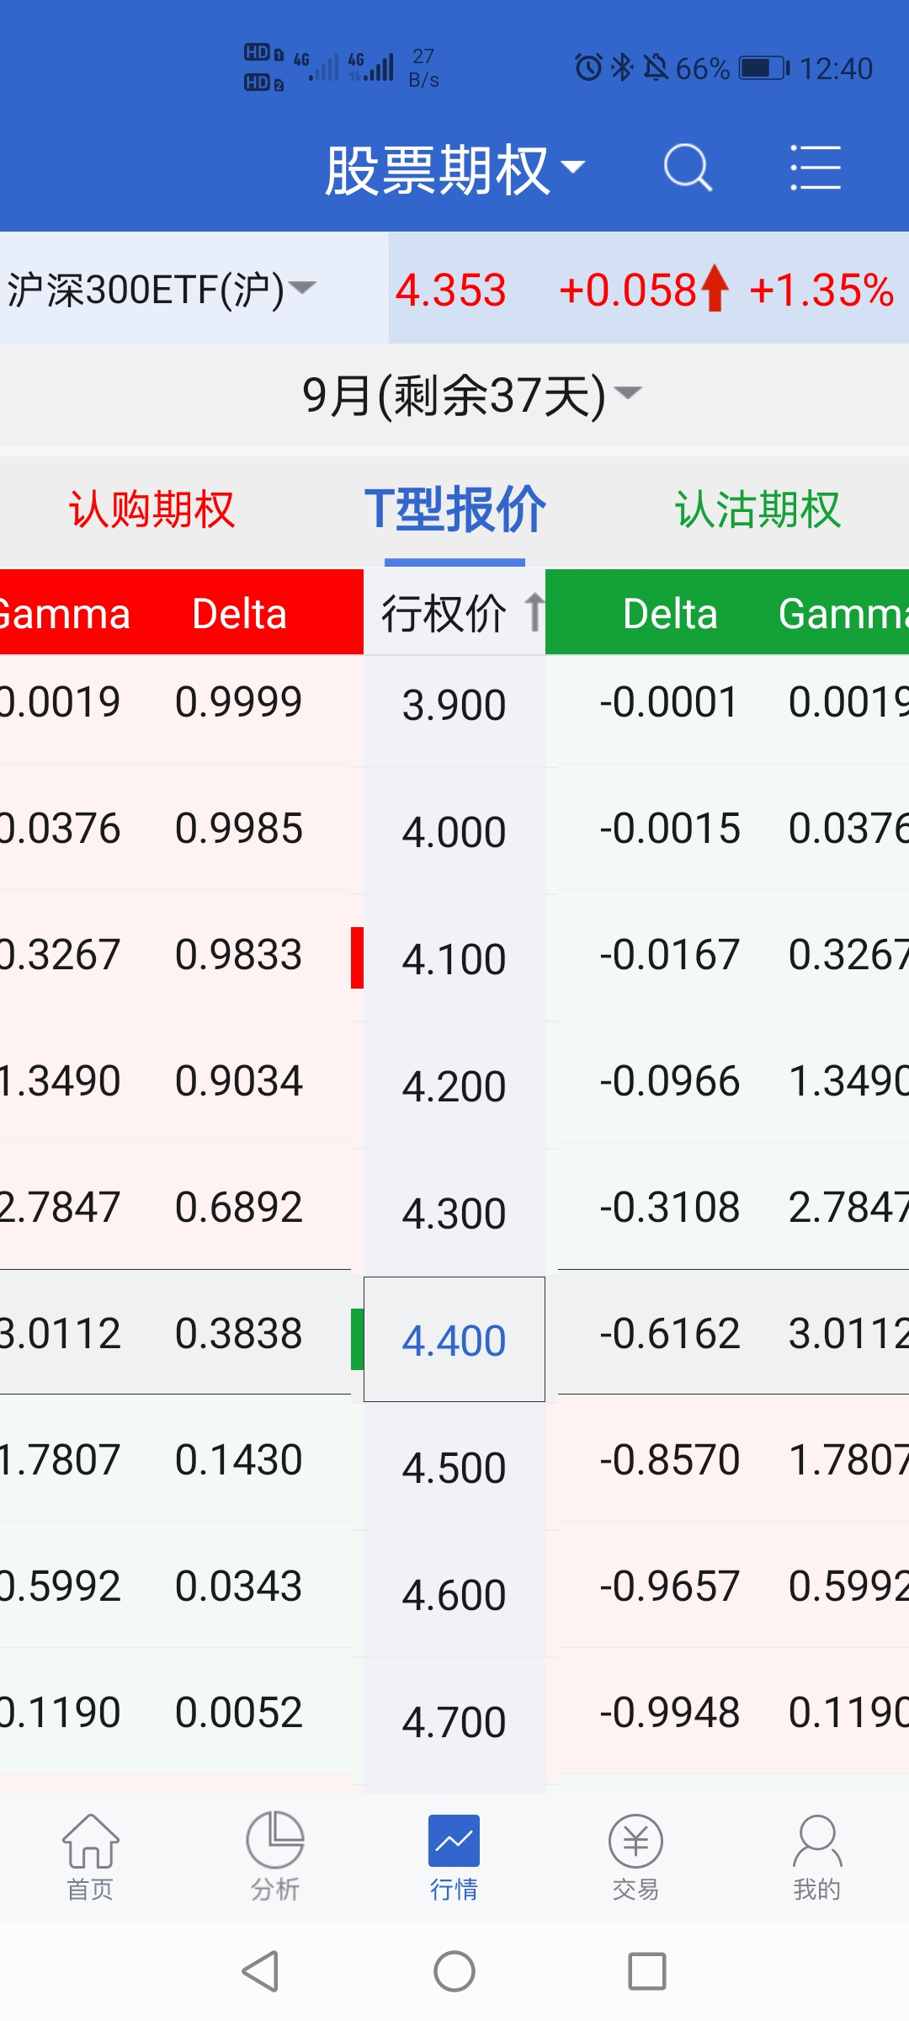Viewport: 909px width, 2021px height.
Task: Expand the 9月(剩余37天) expiry dropdown
Action: (x=471, y=394)
